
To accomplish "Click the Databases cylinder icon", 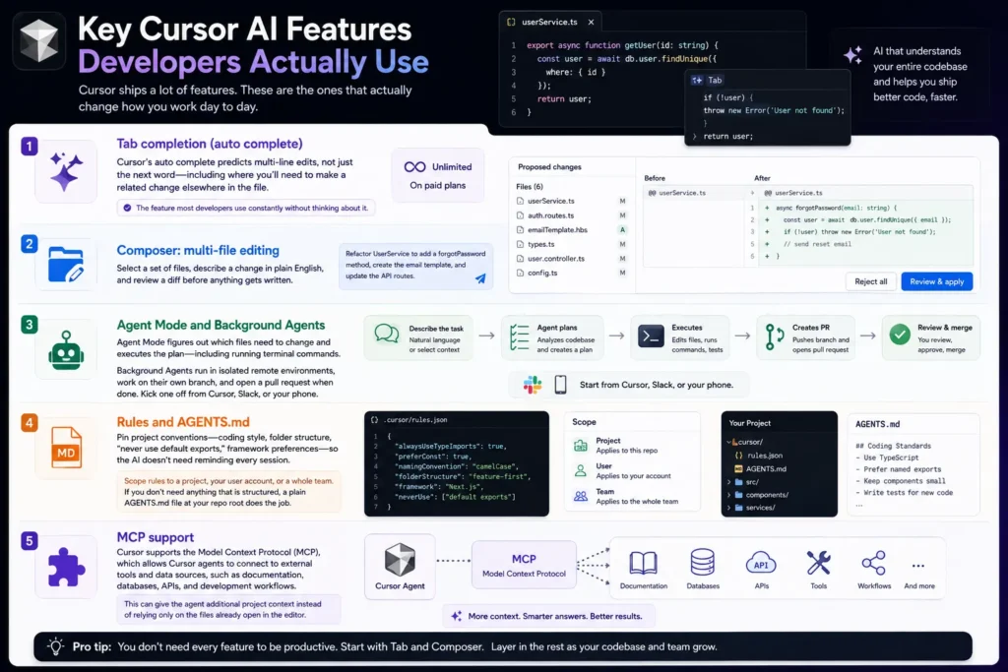I will point(702,562).
